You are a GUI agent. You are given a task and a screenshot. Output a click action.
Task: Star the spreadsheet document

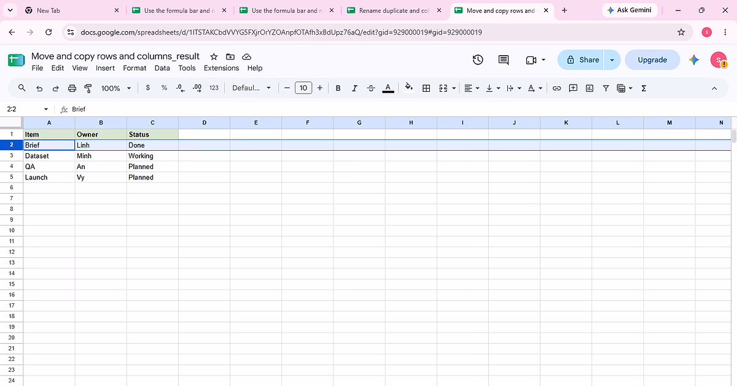click(214, 56)
